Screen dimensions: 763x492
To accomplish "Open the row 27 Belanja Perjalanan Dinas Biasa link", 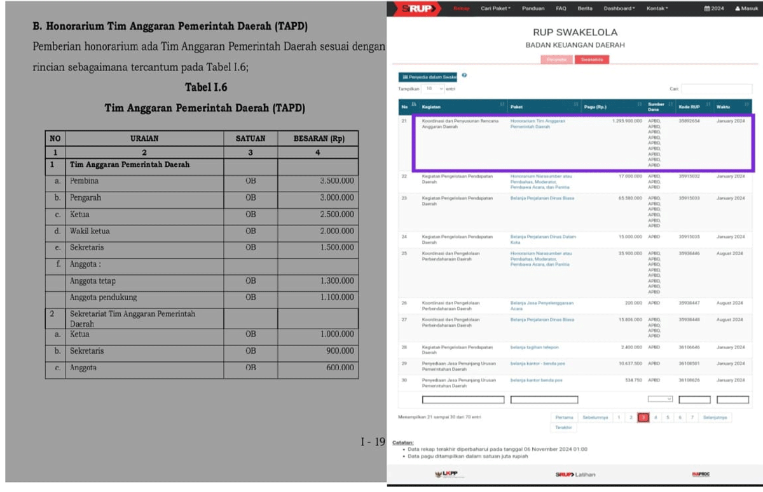I will coord(542,319).
